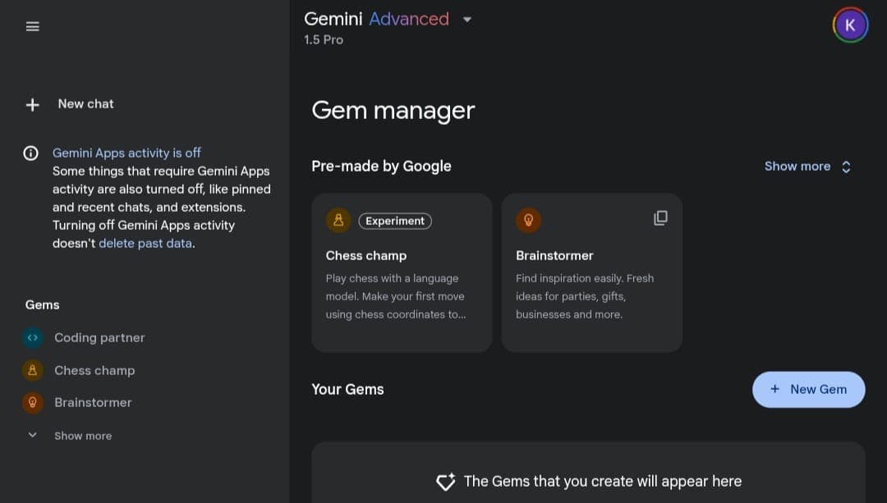Create a New Gem
The width and height of the screenshot is (887, 503).
808,389
